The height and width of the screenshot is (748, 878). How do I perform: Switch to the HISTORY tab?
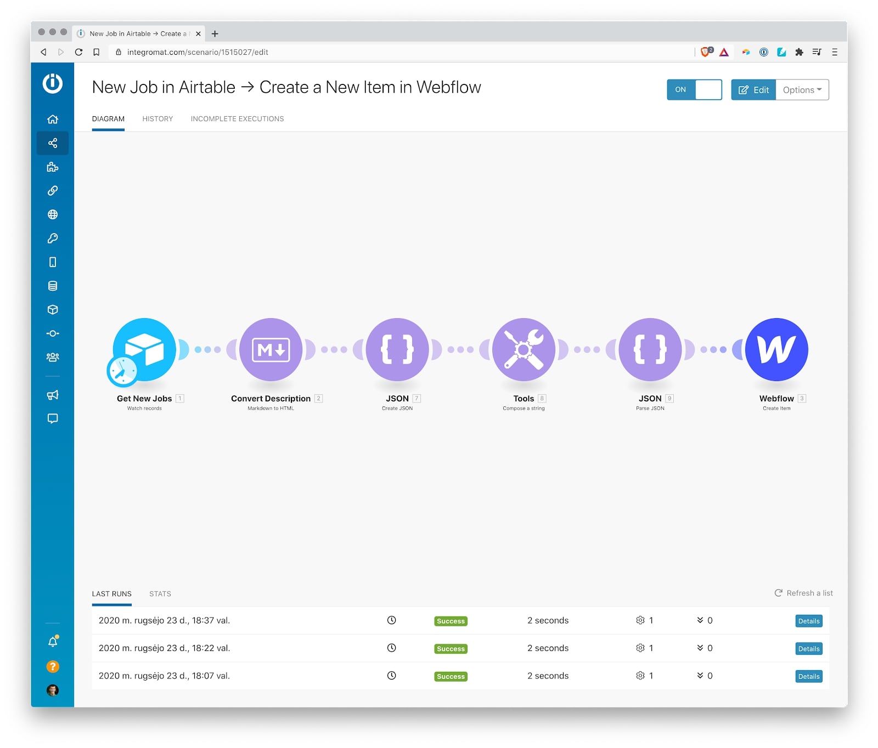coord(157,119)
